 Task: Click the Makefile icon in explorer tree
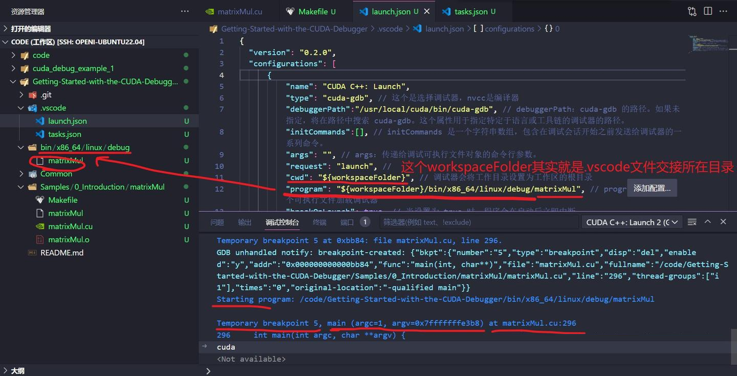(x=40, y=200)
